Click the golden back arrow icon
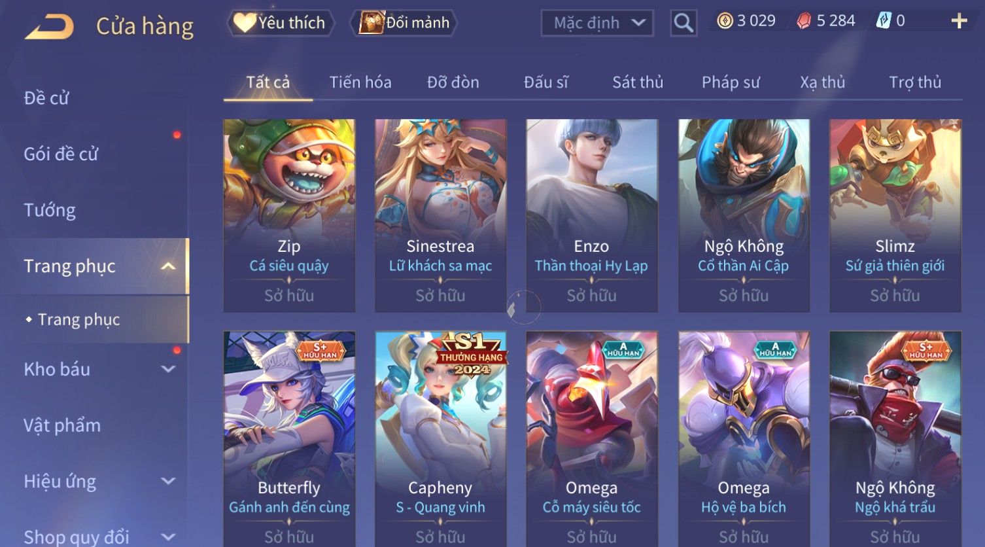The width and height of the screenshot is (985, 547). 49,27
